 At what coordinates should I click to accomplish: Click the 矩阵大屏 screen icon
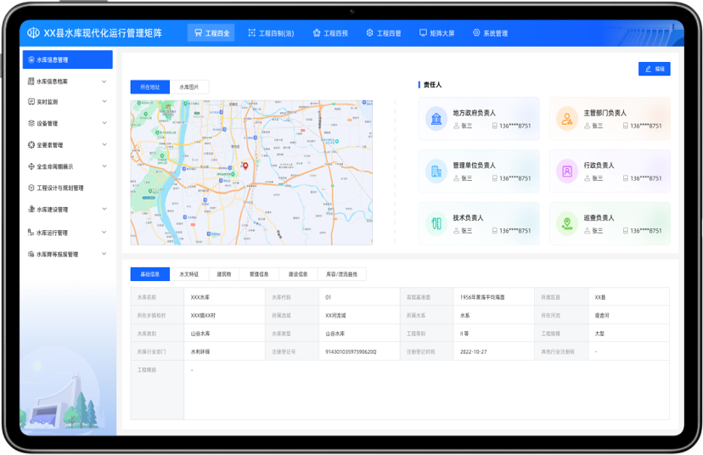(x=423, y=33)
